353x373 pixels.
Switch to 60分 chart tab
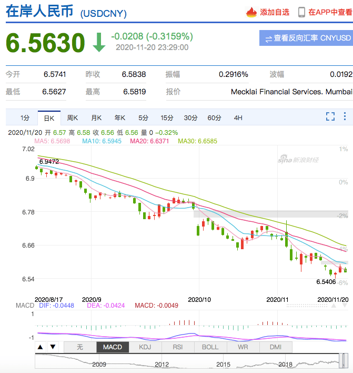(214, 118)
